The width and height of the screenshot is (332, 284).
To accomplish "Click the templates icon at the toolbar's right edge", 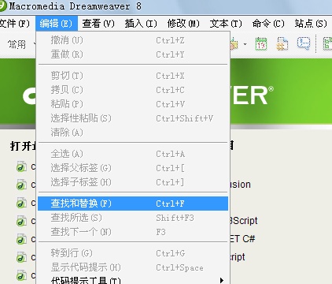I will point(327,44).
